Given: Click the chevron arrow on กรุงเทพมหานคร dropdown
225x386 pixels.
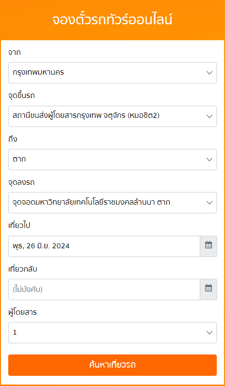Looking at the screenshot, I should click(x=209, y=73).
